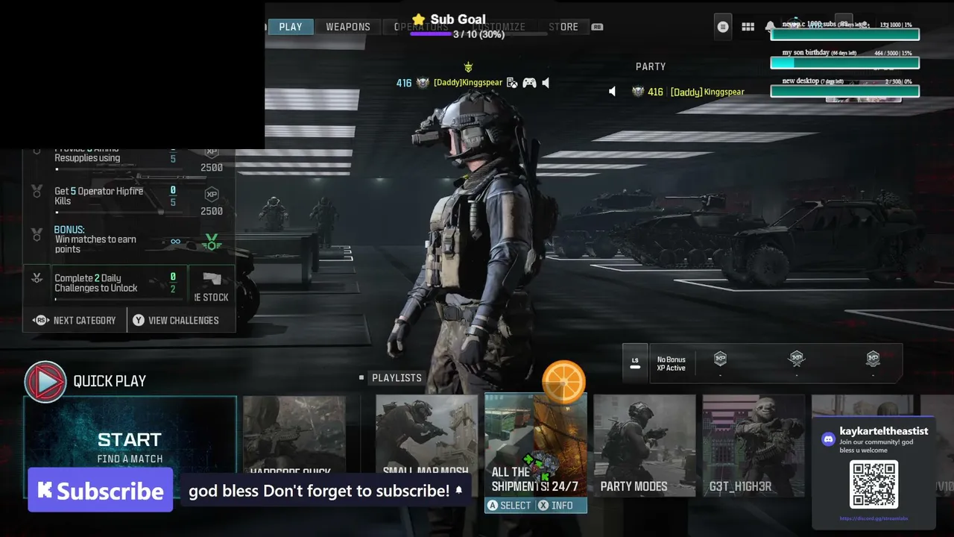Open the STOCK reward thumbnail
The image size is (954, 537).
(x=212, y=284)
